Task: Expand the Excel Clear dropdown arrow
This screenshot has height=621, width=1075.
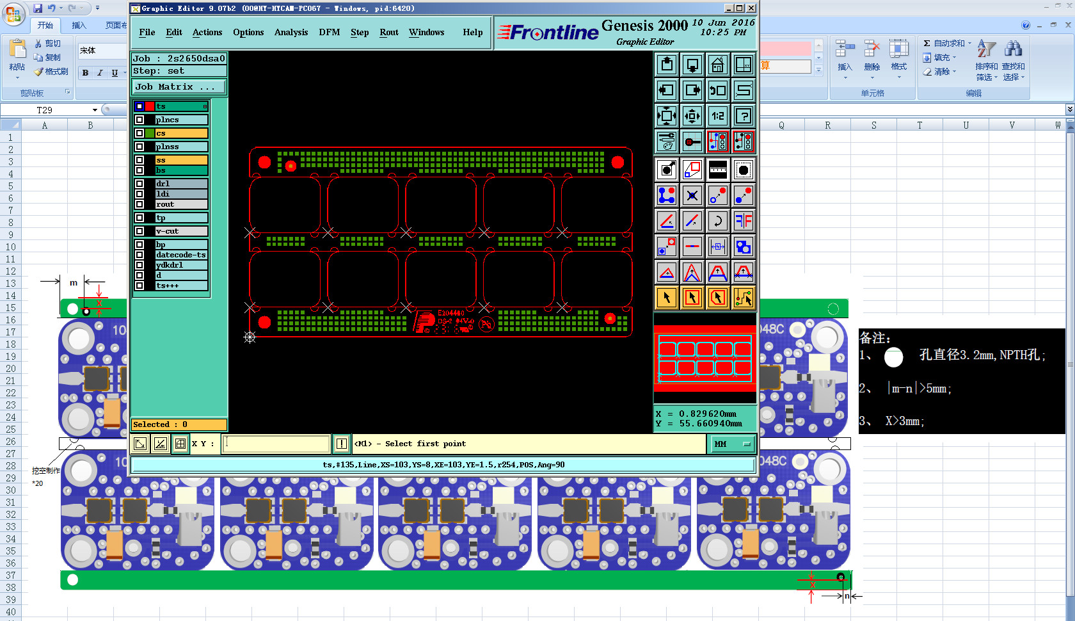Action: tap(954, 72)
